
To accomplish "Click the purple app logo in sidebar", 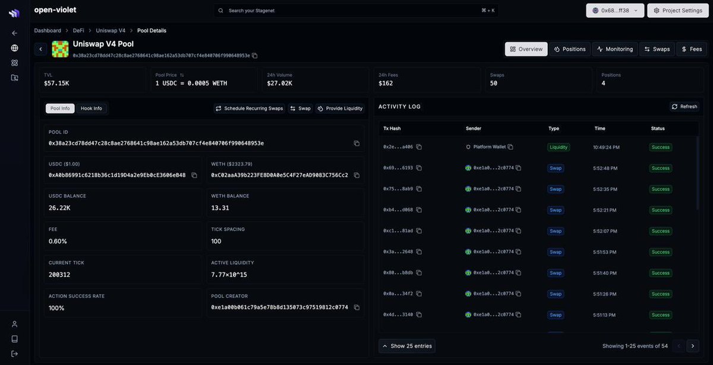I will pyautogui.click(x=14, y=13).
